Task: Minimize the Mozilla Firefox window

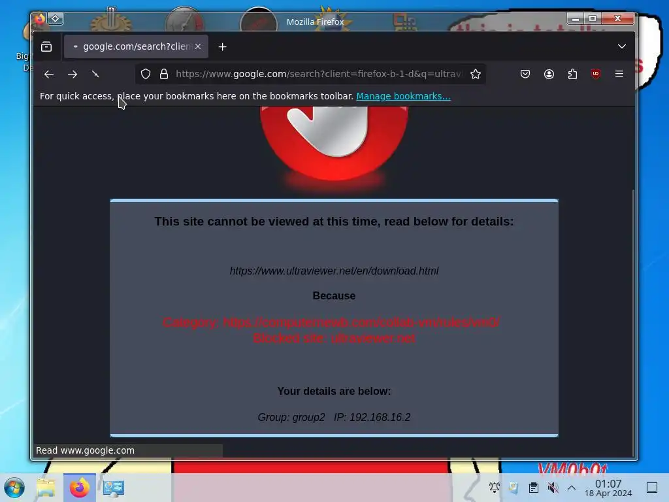Action: click(576, 18)
